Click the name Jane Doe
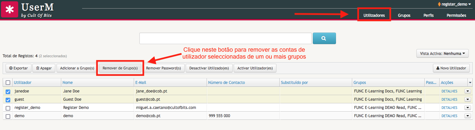Viewport: 475px width, 130px height. [71, 91]
